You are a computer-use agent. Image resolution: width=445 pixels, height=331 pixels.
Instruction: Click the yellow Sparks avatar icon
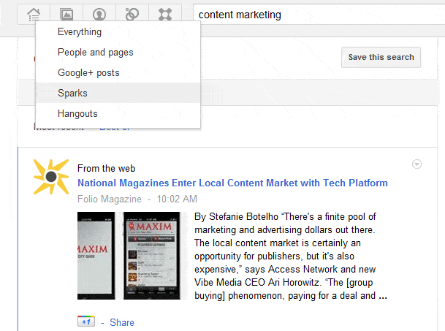click(51, 177)
